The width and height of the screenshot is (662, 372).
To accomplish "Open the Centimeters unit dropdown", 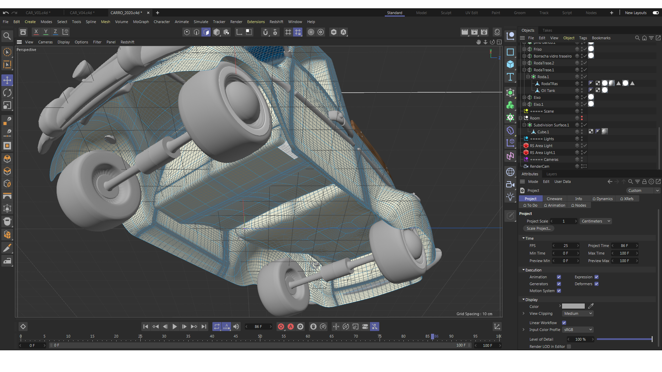I will (x=596, y=221).
